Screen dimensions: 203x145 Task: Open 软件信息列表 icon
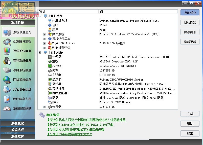click(7, 99)
